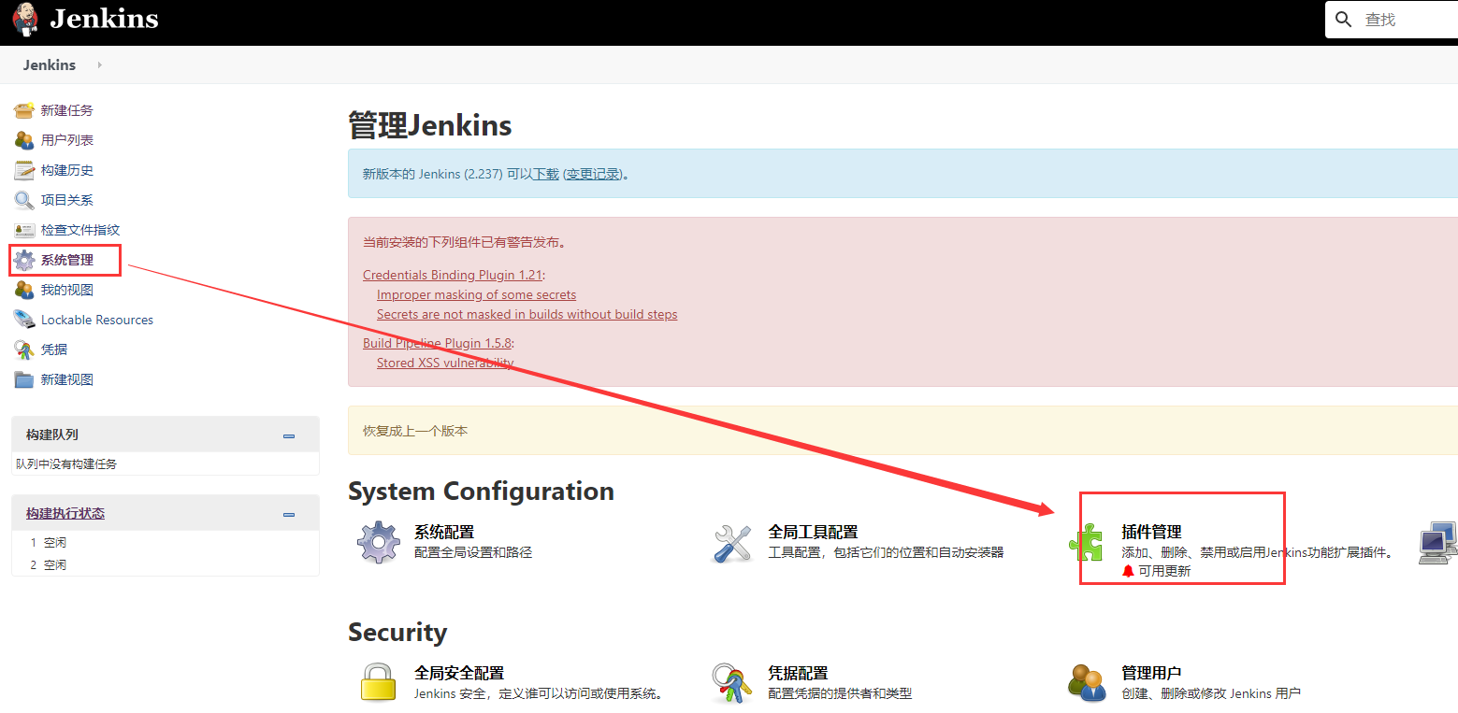
Task: Open 系统配置 settings title
Action: pyautogui.click(x=444, y=532)
